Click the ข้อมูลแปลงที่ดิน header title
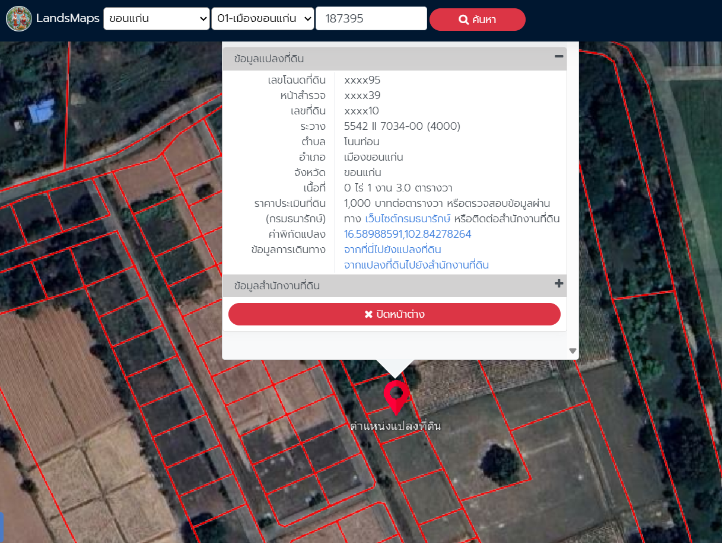722x543 pixels. (x=269, y=59)
